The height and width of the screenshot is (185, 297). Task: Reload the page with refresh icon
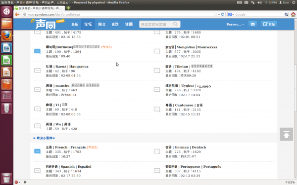point(223,14)
